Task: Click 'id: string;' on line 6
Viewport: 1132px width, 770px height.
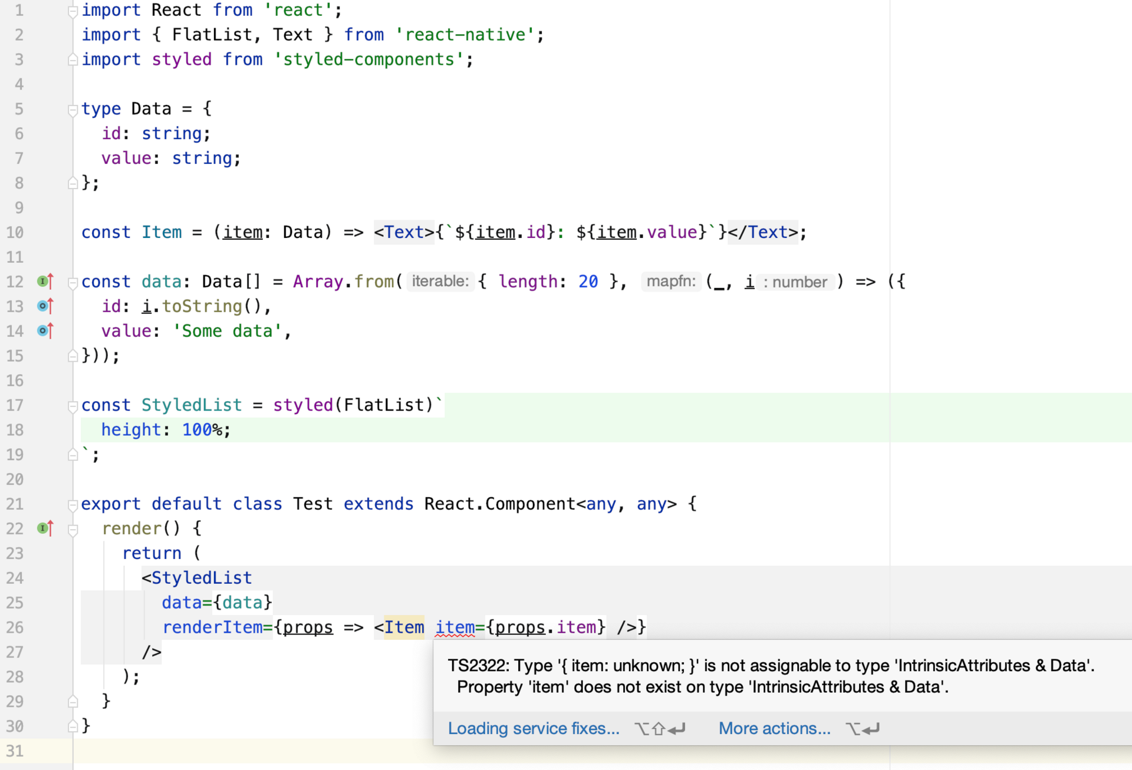Action: click(156, 134)
